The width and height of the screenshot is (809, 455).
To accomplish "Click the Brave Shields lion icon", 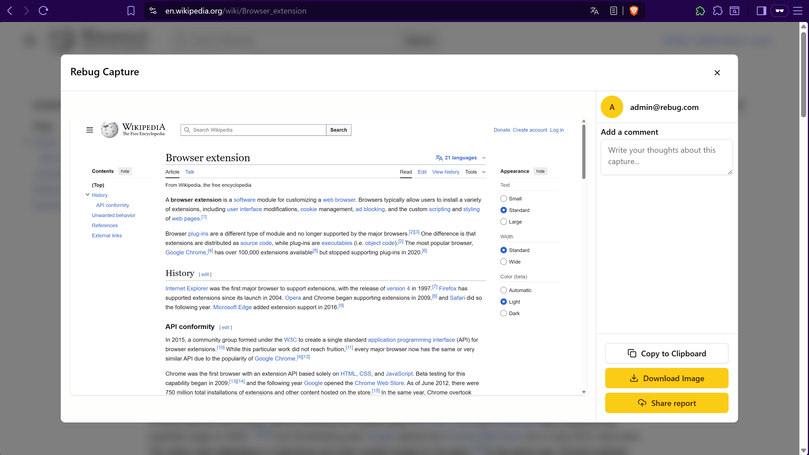I will (633, 11).
